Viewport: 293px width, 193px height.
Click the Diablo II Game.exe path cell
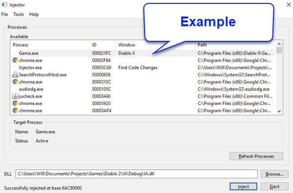pyautogui.click(x=234, y=53)
